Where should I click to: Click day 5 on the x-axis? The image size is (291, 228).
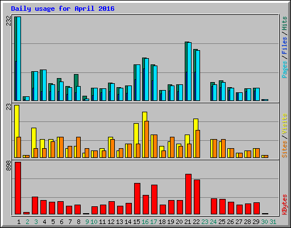point(53,222)
